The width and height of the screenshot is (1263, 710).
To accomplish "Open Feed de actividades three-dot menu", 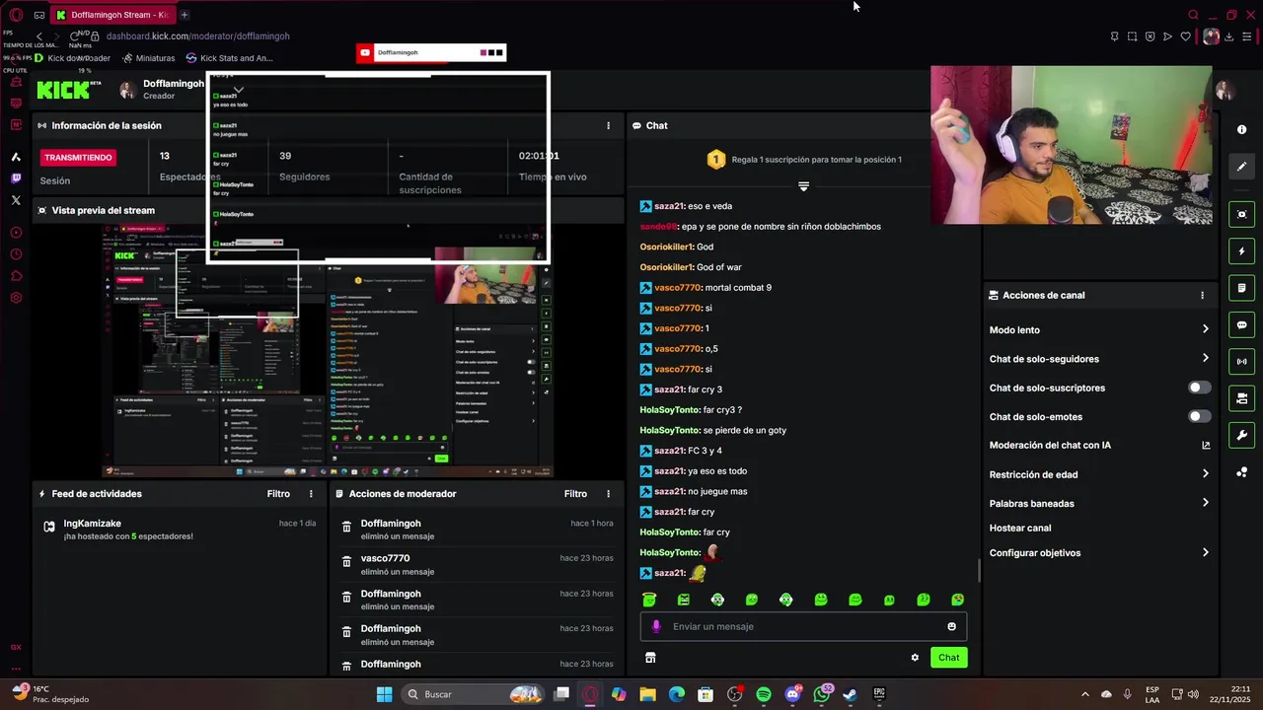I will pyautogui.click(x=311, y=494).
